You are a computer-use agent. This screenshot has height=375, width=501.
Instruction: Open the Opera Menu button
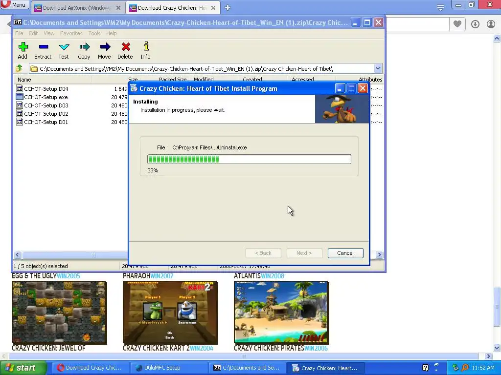(x=14, y=5)
